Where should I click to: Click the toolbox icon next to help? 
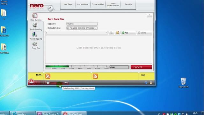(151, 83)
